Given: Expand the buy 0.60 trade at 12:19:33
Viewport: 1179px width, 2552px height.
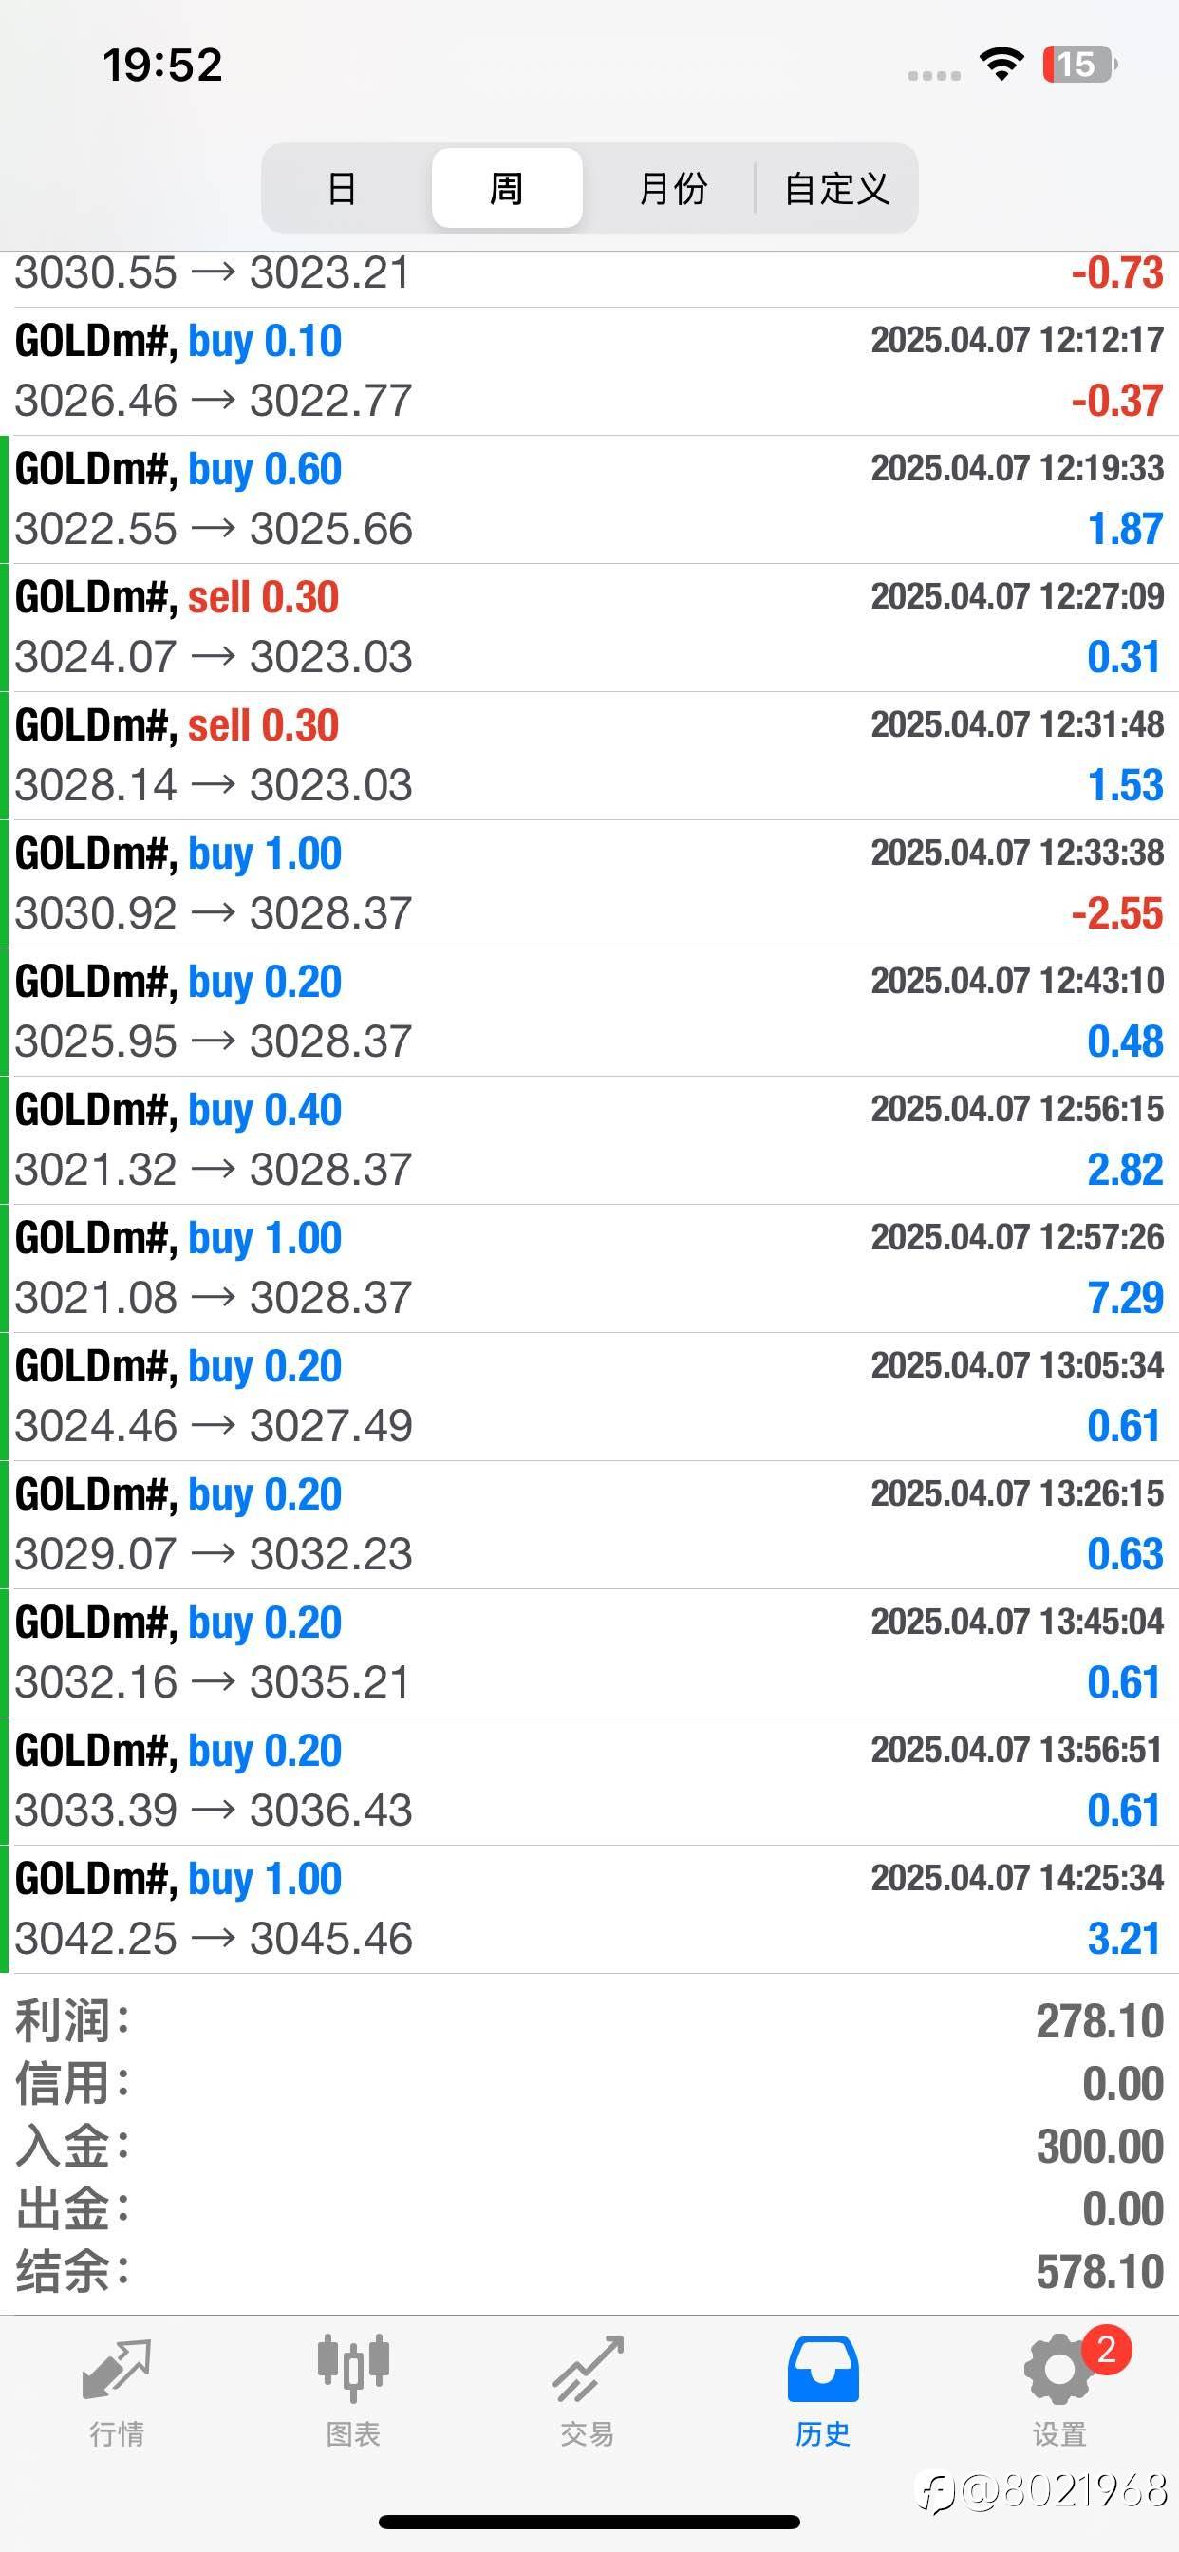Looking at the screenshot, I should pyautogui.click(x=589, y=499).
